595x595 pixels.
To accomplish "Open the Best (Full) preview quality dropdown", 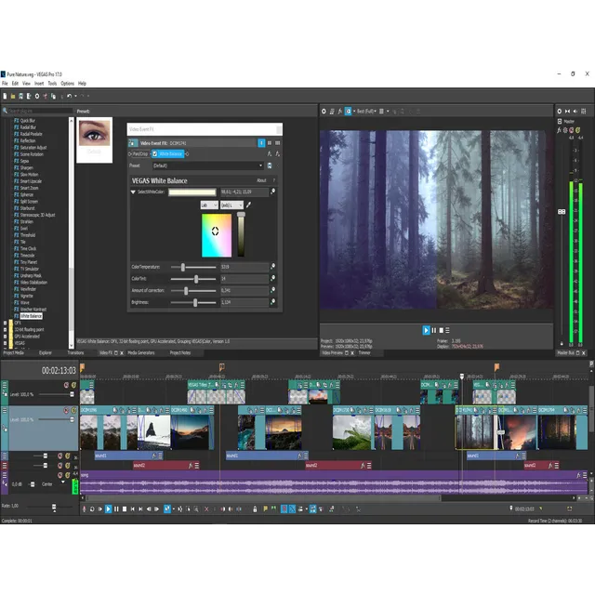I will 366,112.
